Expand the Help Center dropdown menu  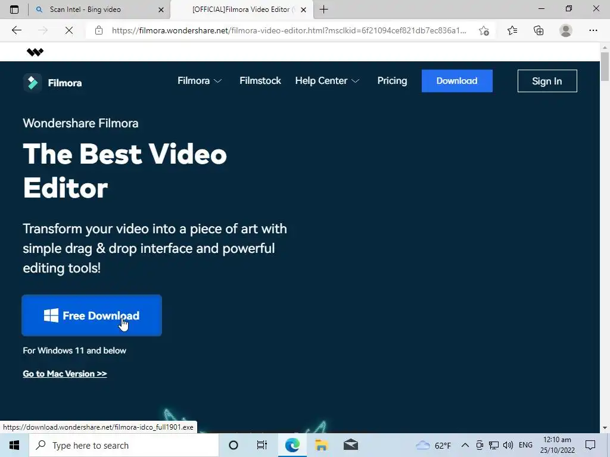pyautogui.click(x=327, y=81)
